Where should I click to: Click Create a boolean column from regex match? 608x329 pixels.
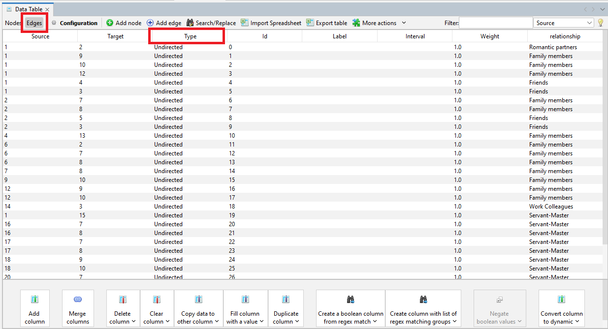(350, 308)
